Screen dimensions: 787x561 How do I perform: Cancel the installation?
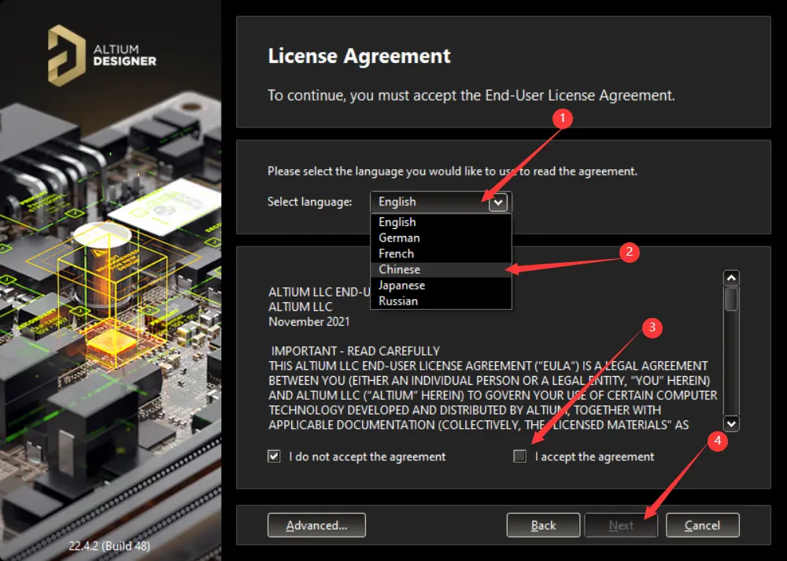(702, 526)
